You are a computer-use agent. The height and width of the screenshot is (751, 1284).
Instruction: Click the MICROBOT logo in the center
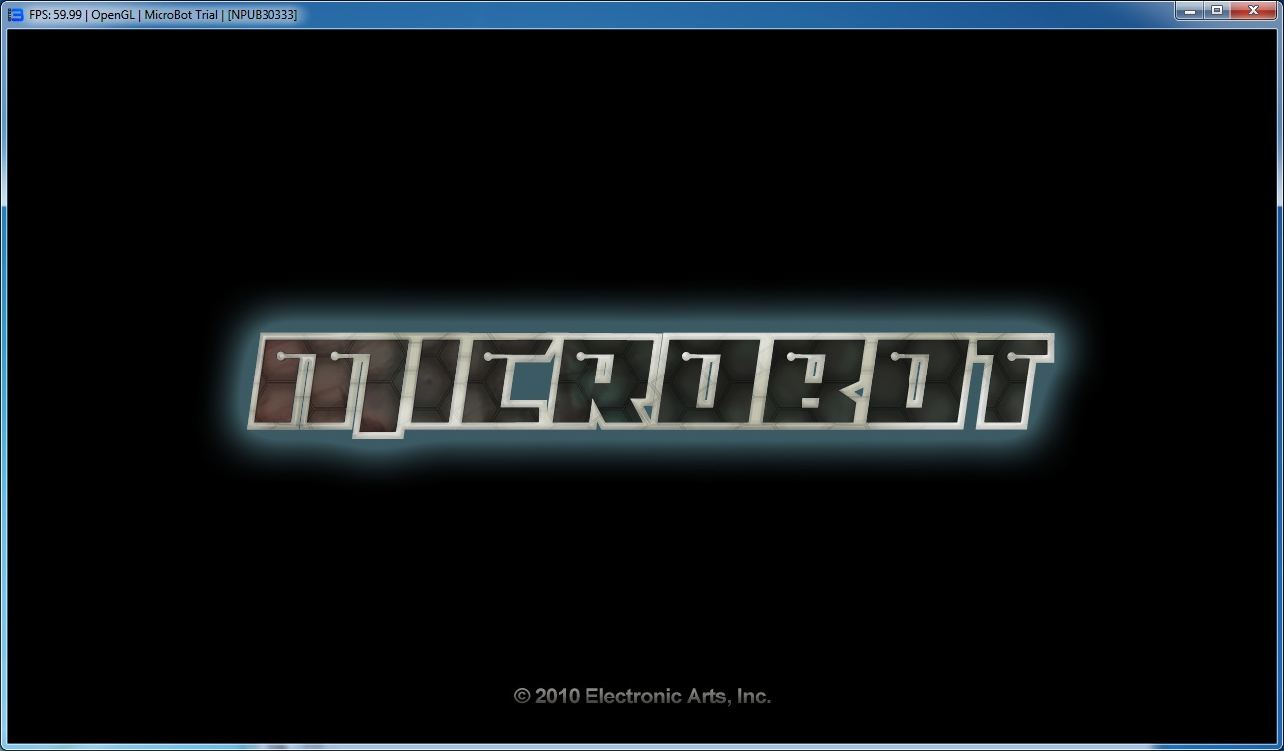point(649,384)
